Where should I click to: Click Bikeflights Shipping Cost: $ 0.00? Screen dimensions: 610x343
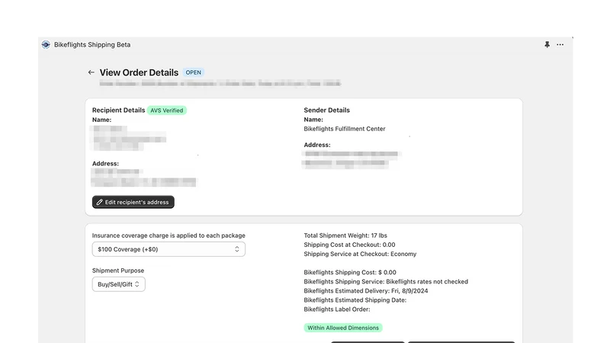point(350,272)
